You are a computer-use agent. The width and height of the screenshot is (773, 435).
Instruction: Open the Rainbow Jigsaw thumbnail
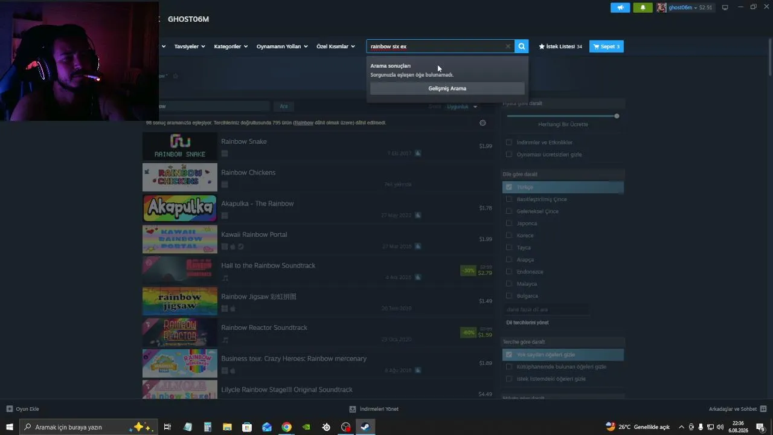180,301
